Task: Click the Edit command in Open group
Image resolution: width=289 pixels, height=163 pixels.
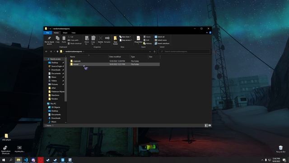Action: pos(146,40)
